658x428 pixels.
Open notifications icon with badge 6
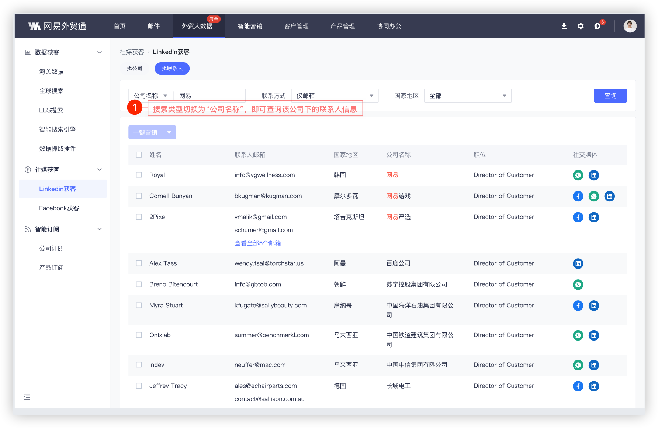[x=598, y=26]
